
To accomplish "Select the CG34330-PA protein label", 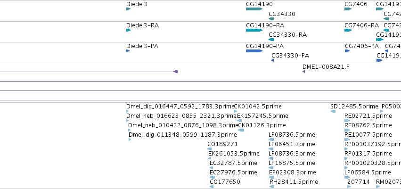I will point(290,56).
